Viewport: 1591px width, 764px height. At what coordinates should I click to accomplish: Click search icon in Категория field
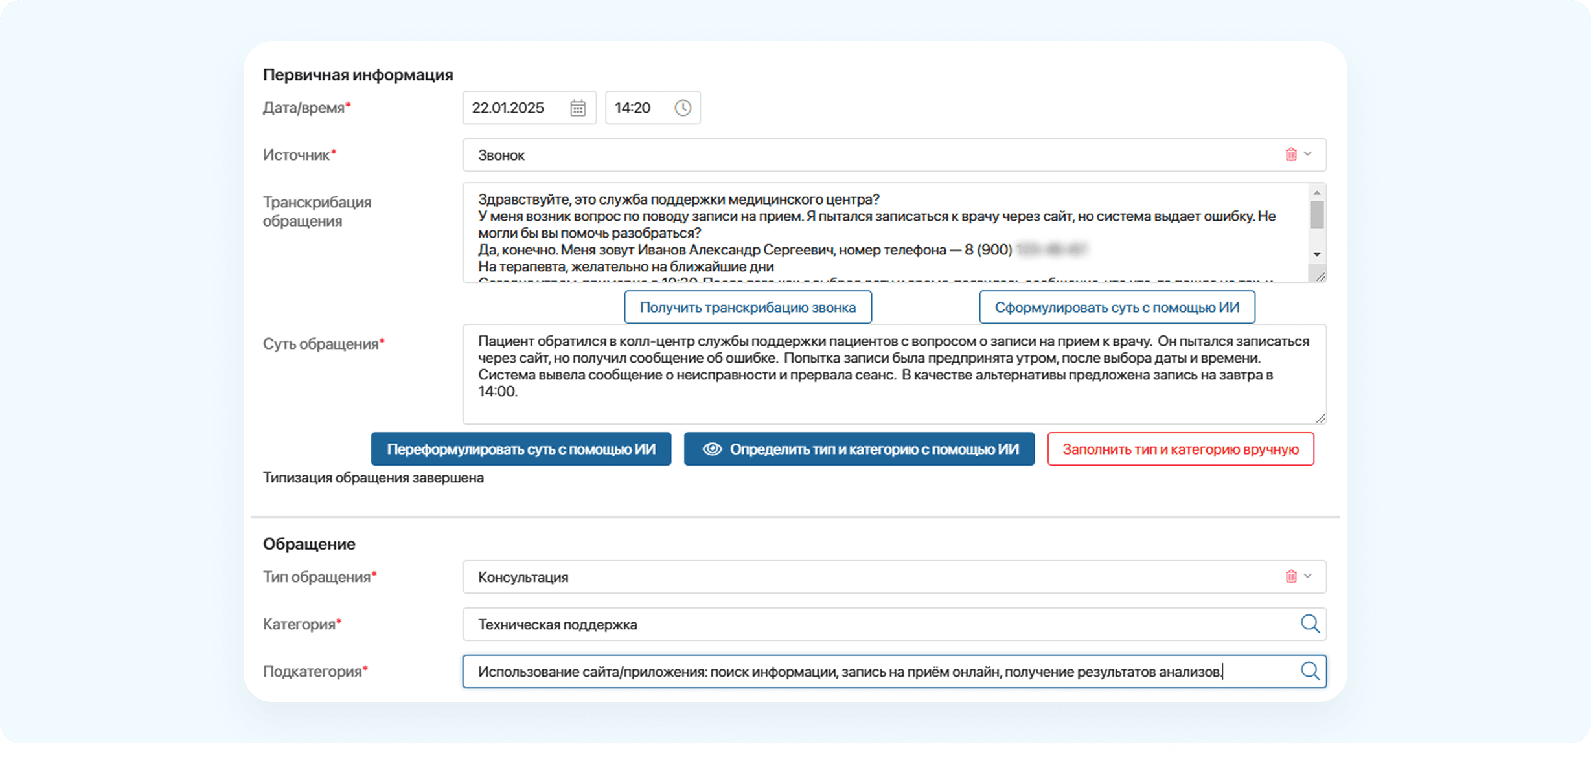coord(1310,624)
